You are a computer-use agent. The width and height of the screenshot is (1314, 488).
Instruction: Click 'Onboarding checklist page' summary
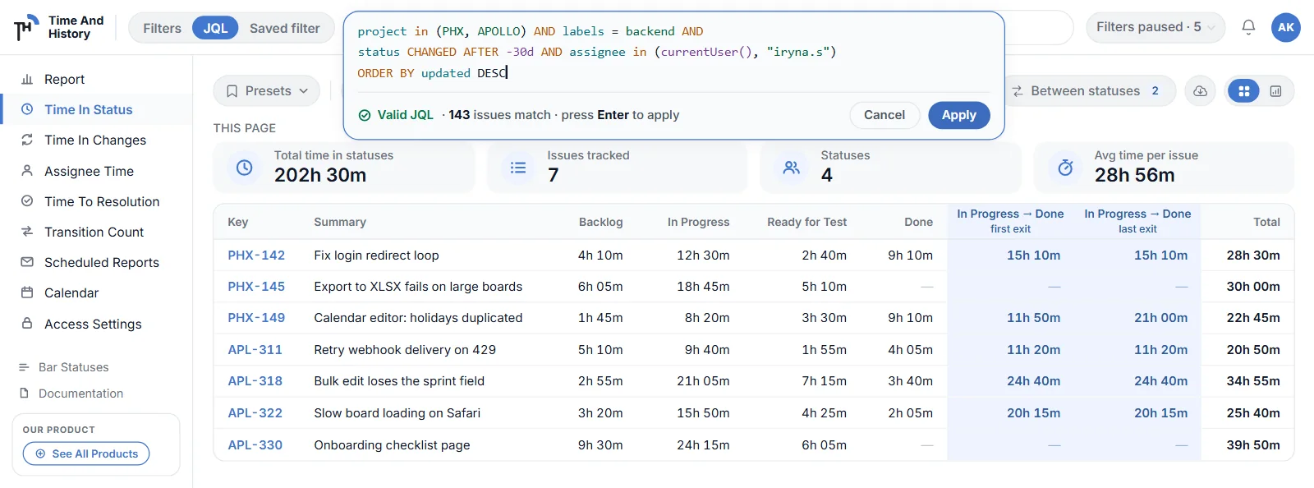pos(392,445)
